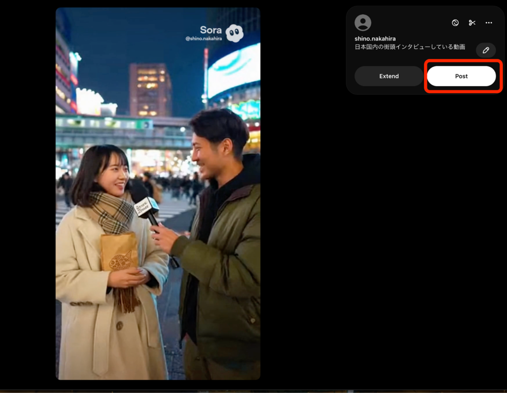Select the scissors trim icon
This screenshot has height=393, width=507.
click(472, 23)
